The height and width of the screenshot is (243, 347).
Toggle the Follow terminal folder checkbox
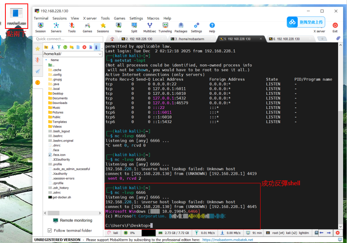50,230
